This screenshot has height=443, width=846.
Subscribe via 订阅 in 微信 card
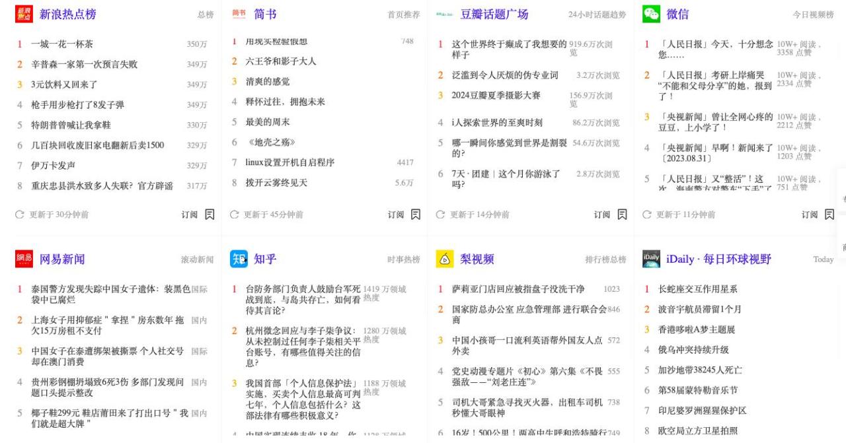pyautogui.click(x=808, y=215)
